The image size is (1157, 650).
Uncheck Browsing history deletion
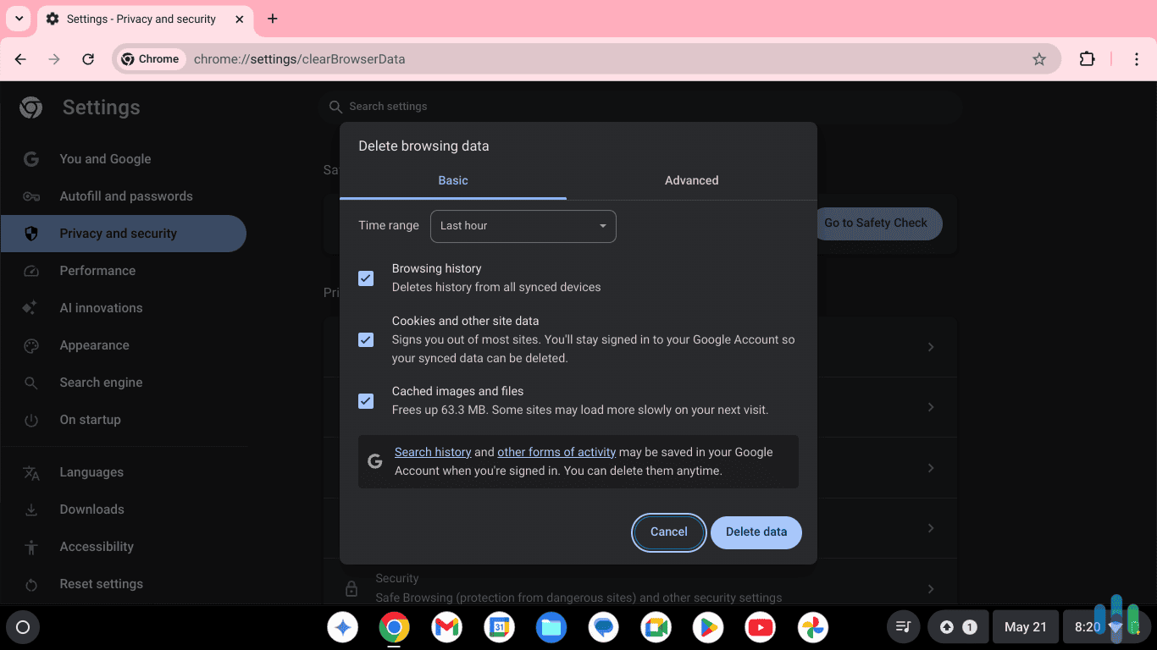365,278
